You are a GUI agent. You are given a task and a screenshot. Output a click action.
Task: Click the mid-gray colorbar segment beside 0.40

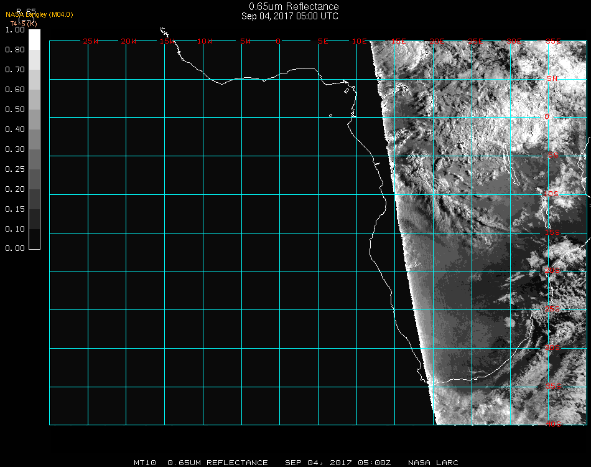(34, 139)
